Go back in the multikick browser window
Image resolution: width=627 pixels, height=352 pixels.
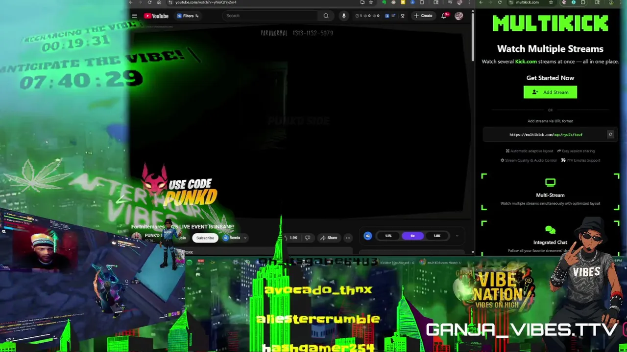(x=481, y=2)
